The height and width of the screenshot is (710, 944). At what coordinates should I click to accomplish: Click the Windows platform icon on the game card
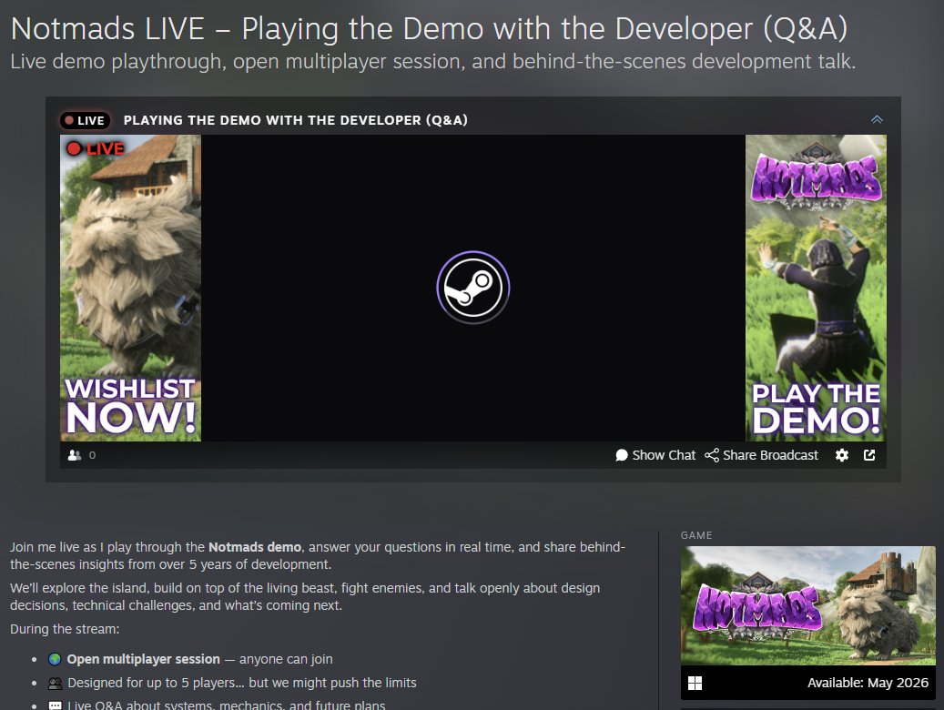[695, 683]
